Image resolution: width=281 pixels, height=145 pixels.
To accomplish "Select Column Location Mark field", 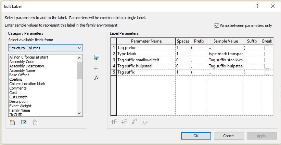I will (27, 84).
